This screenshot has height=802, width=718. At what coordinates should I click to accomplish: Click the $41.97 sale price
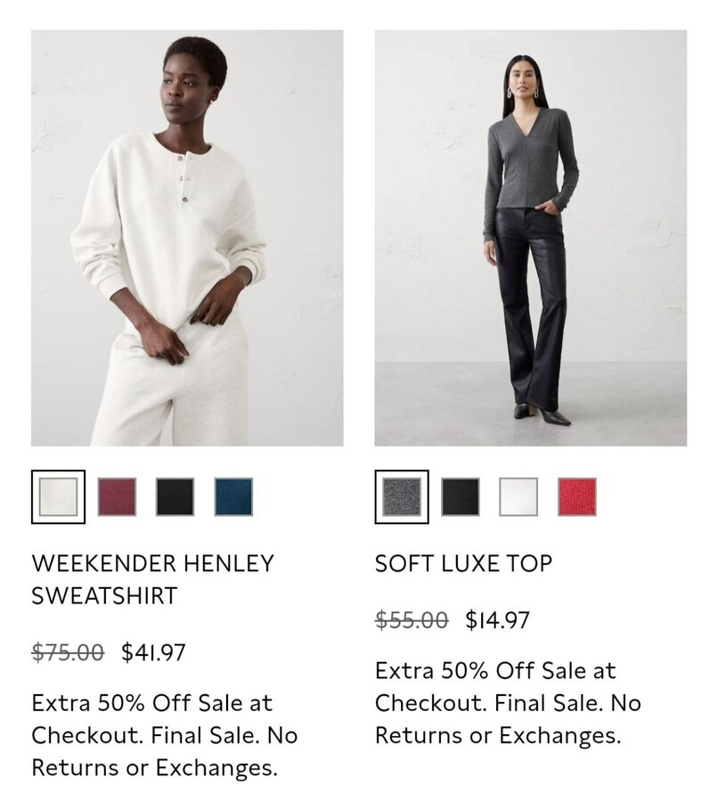[x=153, y=652]
